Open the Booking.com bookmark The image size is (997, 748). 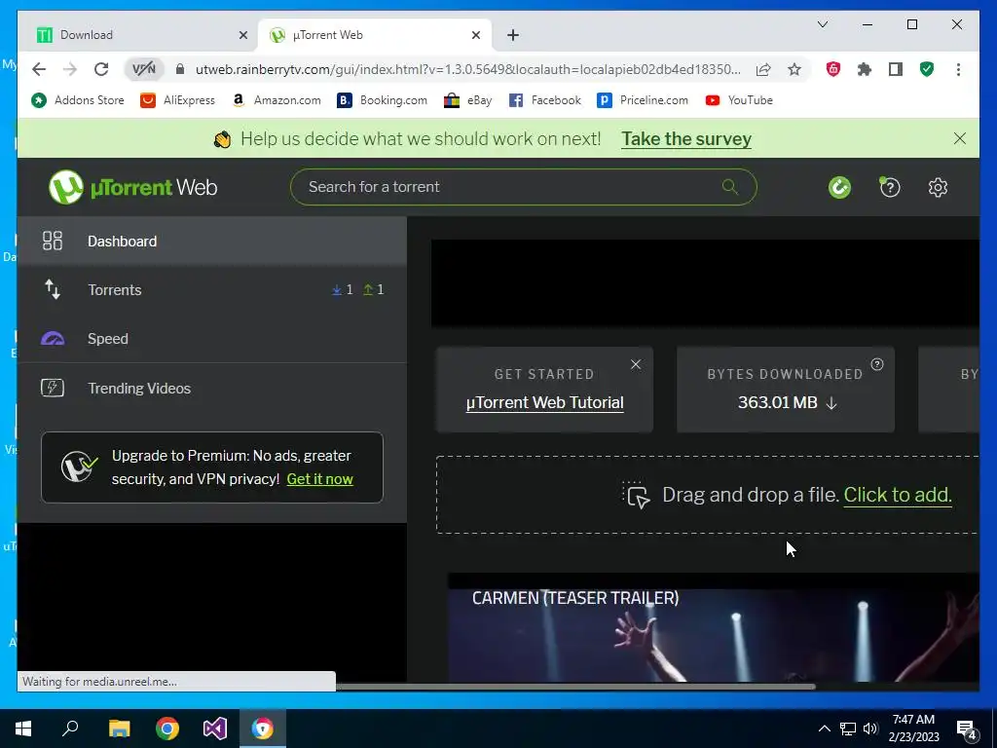tap(382, 100)
